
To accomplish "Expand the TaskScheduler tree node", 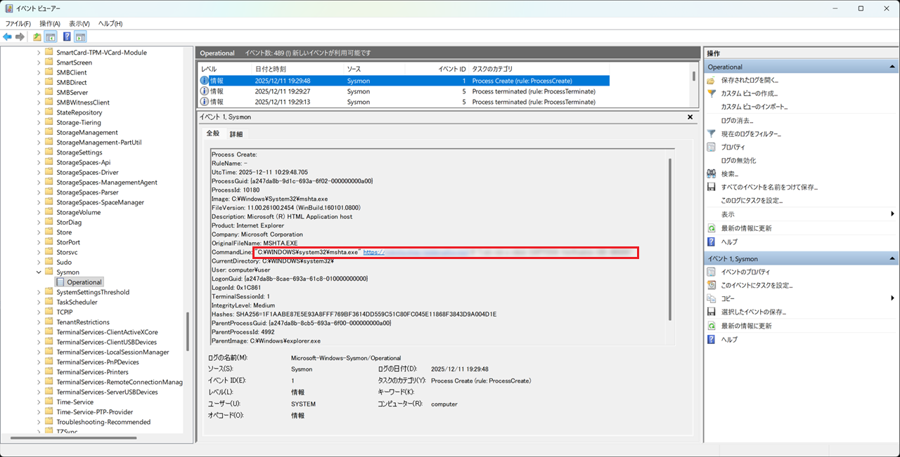I will 39,303.
